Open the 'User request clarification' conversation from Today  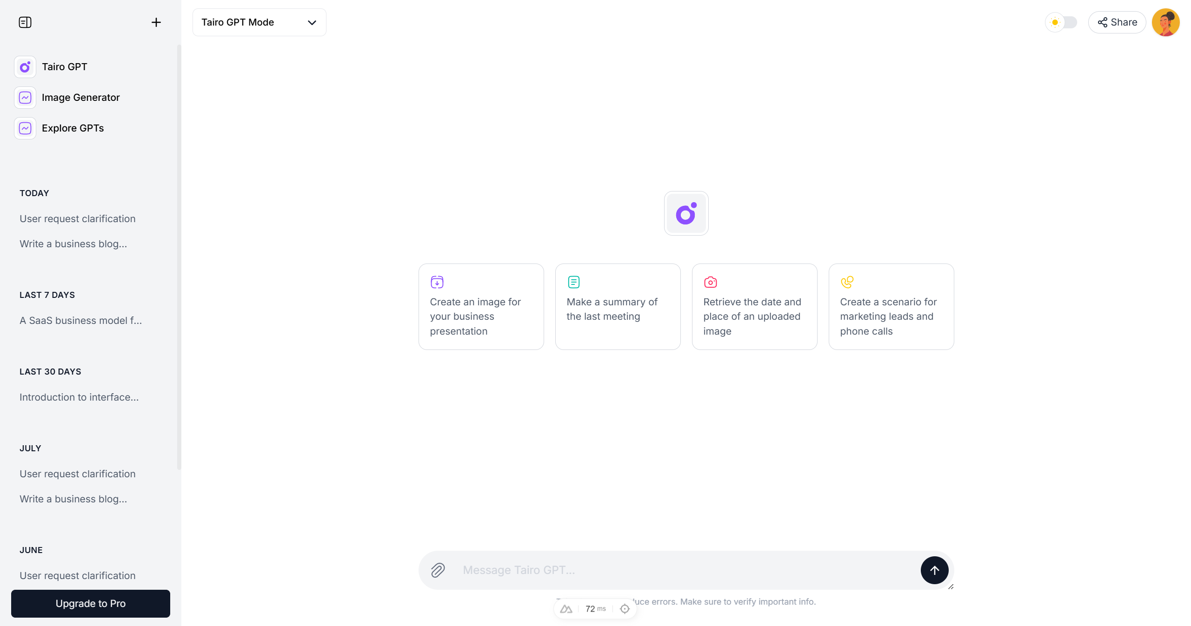click(77, 218)
